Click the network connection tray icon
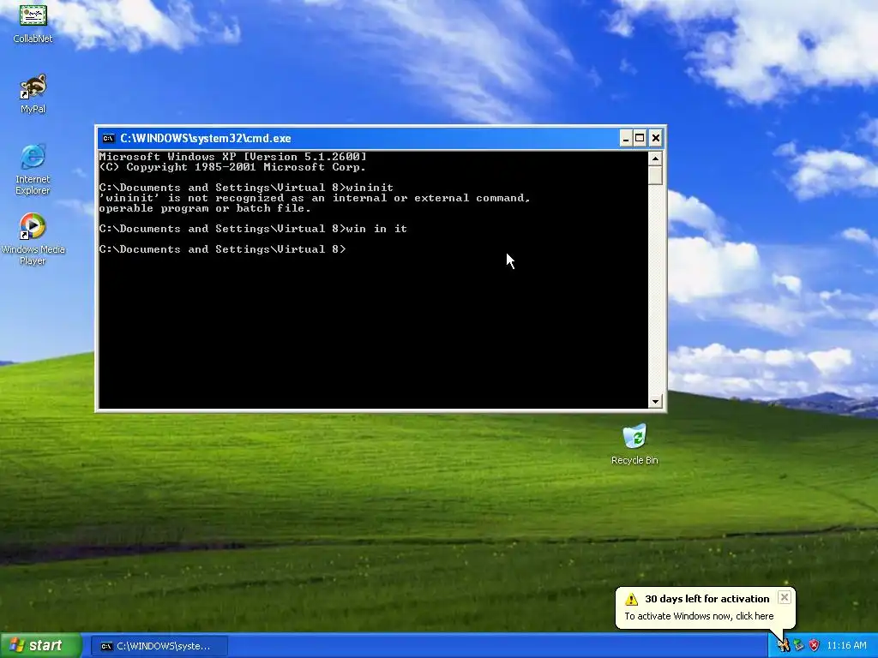878x658 pixels. click(798, 646)
